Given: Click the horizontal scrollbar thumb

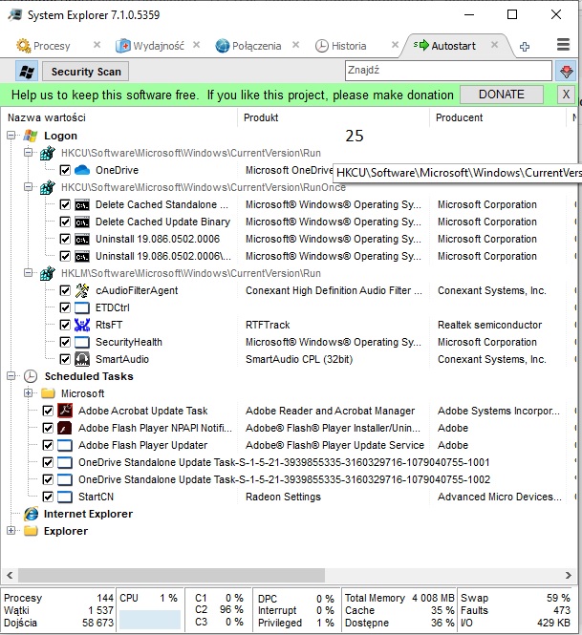Looking at the screenshot, I should [171, 575].
